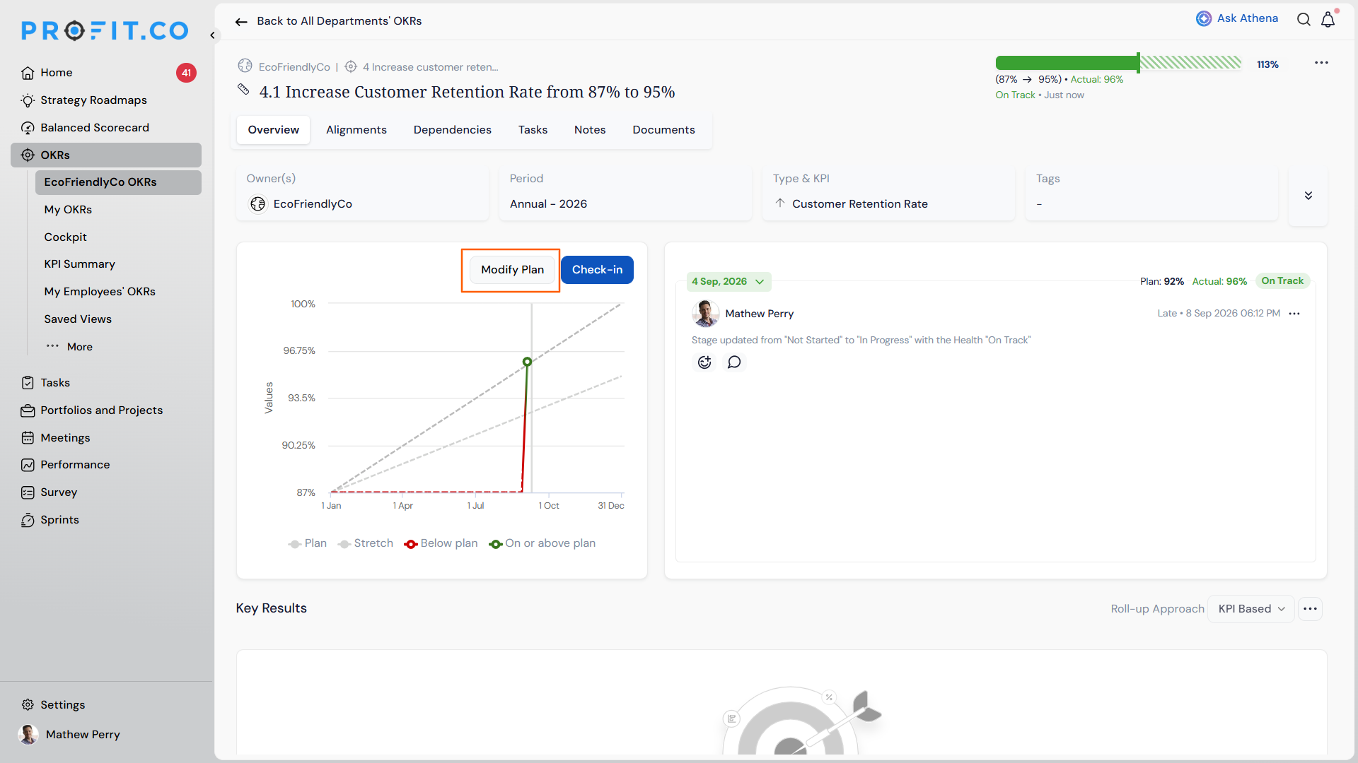
Task: Click the 113% progress percentage
Action: [1267, 64]
